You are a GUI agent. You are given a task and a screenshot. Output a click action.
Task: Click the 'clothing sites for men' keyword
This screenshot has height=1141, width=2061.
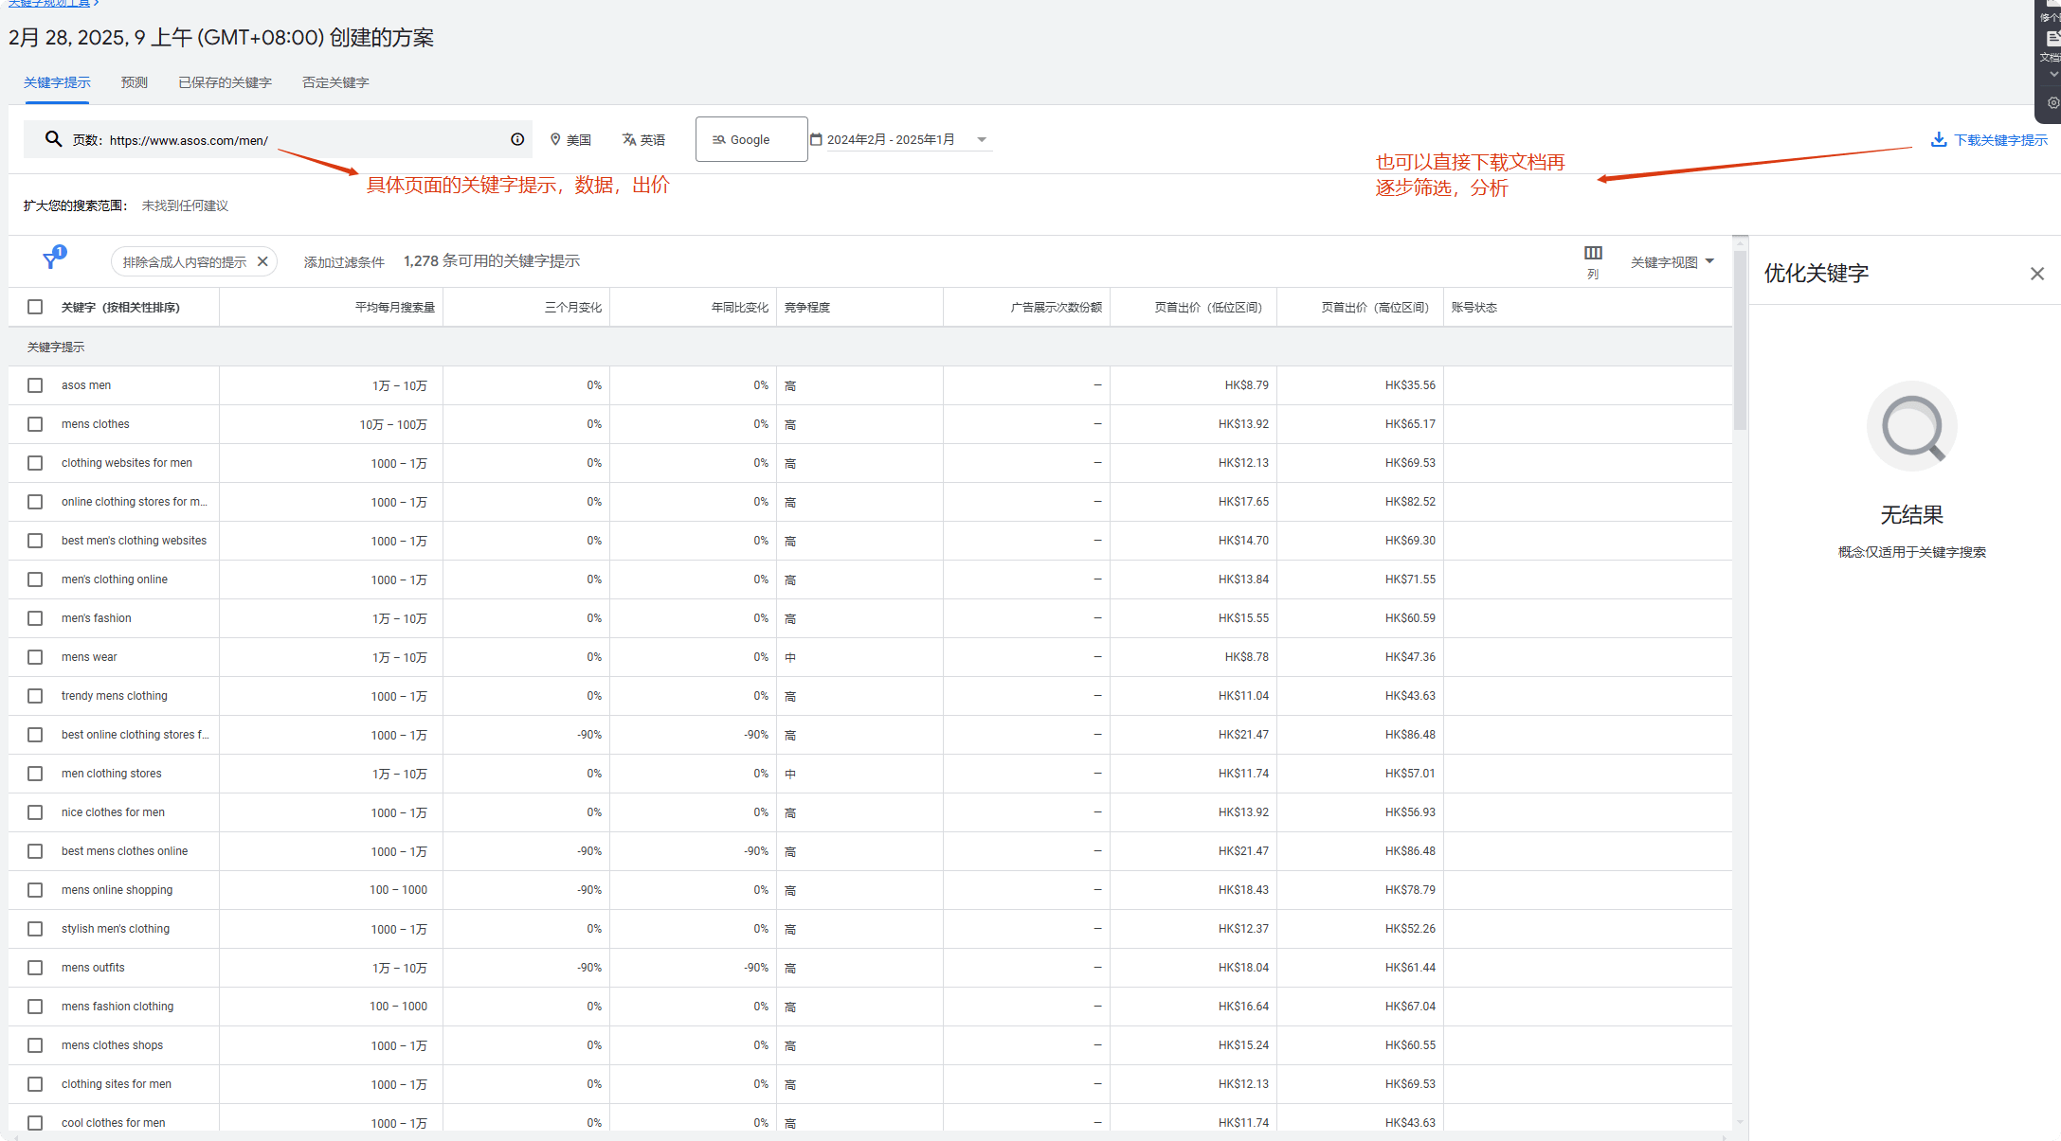tap(117, 1084)
